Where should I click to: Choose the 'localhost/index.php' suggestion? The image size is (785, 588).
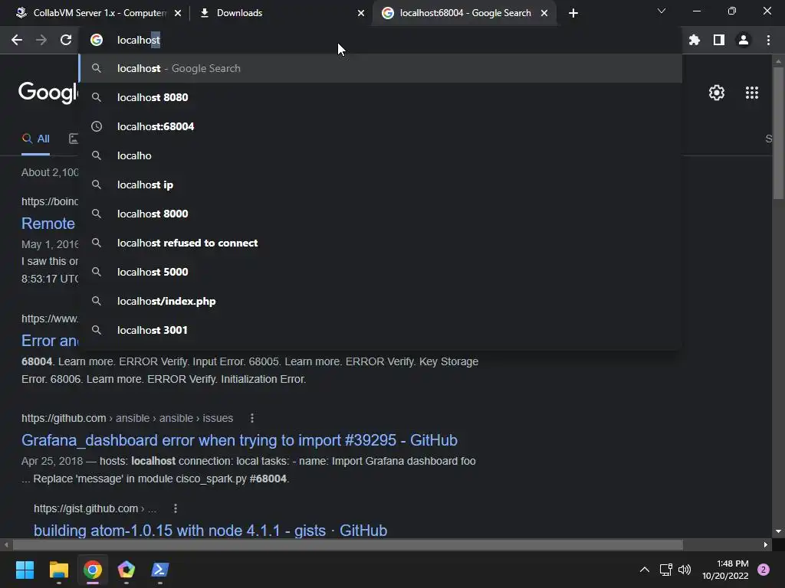[380, 301]
